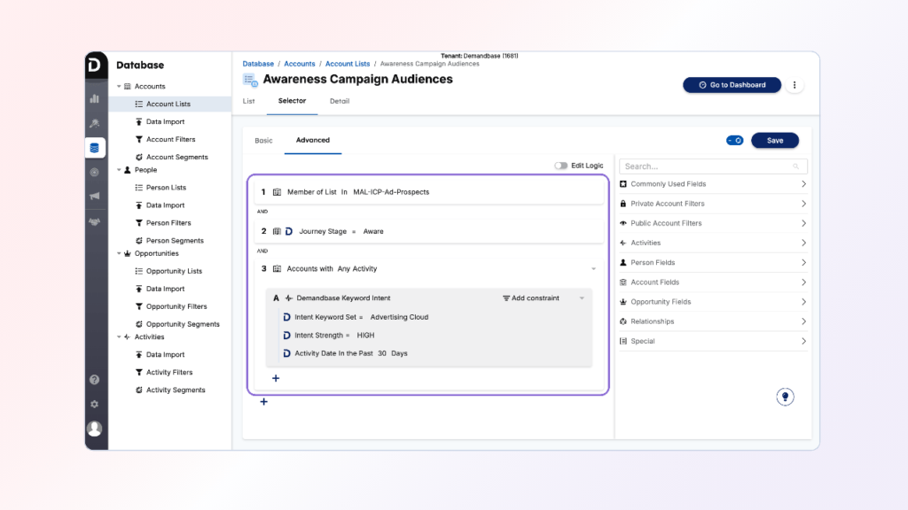Image resolution: width=908 pixels, height=510 pixels.
Task: Open the three-dot more options menu
Action: [x=794, y=85]
